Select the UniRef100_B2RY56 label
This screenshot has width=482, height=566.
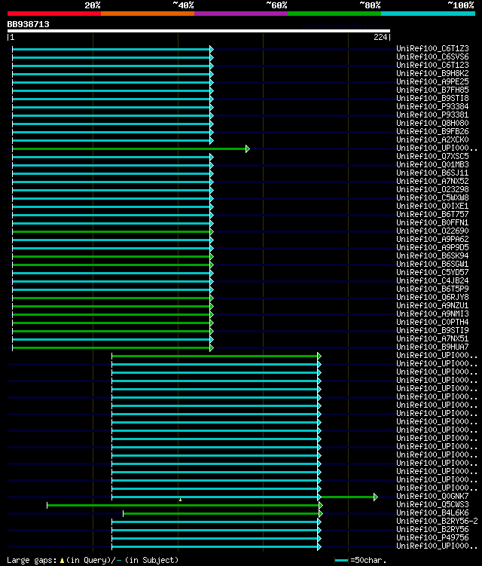coord(432,530)
